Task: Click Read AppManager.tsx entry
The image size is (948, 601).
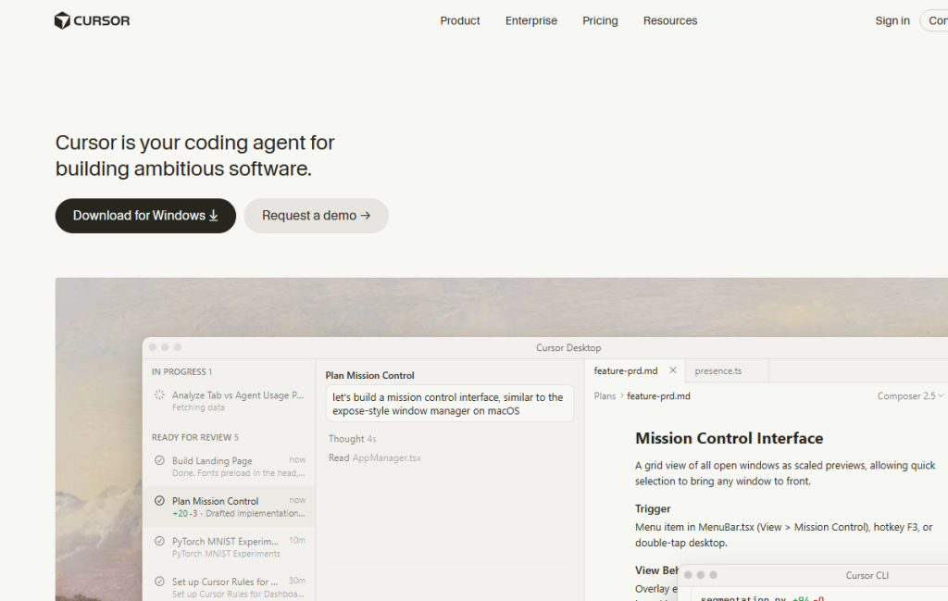Action: pos(375,457)
